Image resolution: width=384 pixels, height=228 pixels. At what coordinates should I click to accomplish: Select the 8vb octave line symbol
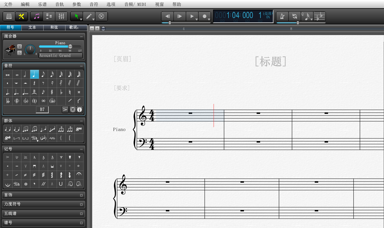pyautogui.click(x=8, y=138)
